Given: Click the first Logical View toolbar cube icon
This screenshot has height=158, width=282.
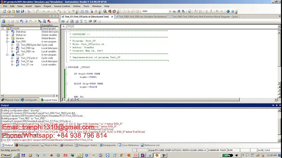Looking at the screenshot, I should pos(4,22).
